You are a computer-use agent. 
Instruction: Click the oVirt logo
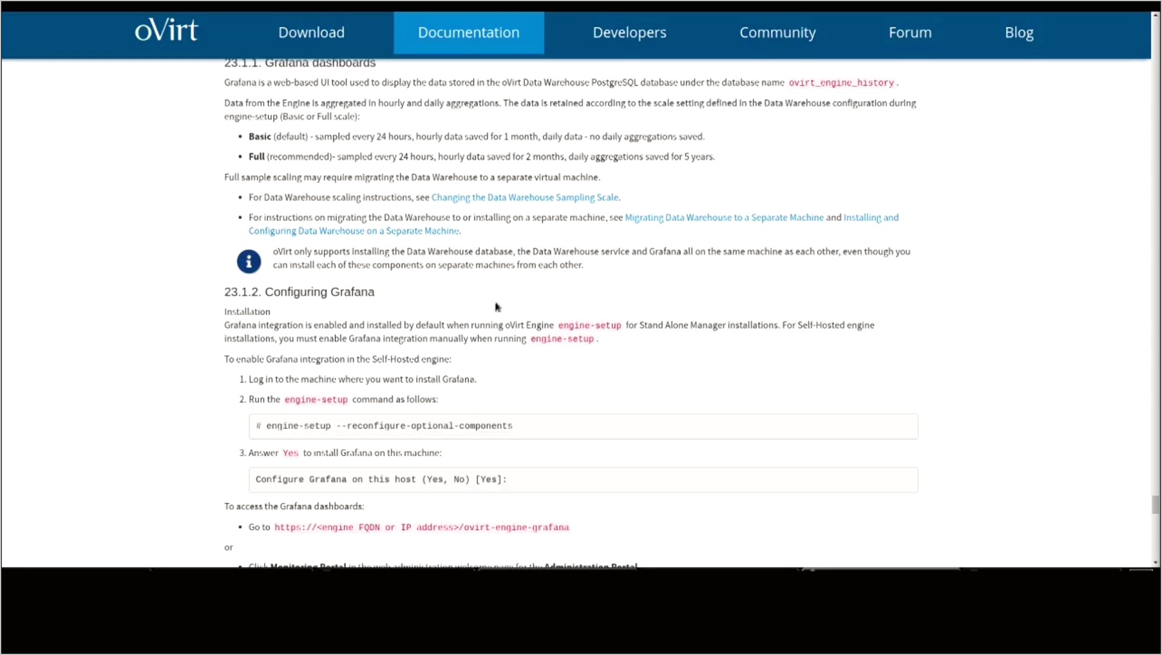click(166, 30)
